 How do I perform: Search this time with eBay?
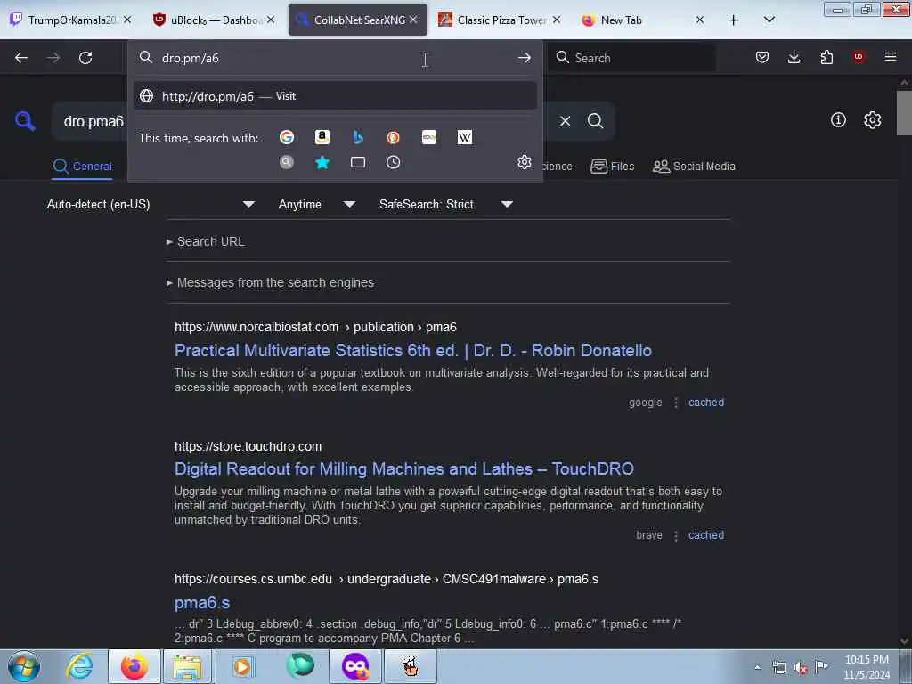point(429,137)
